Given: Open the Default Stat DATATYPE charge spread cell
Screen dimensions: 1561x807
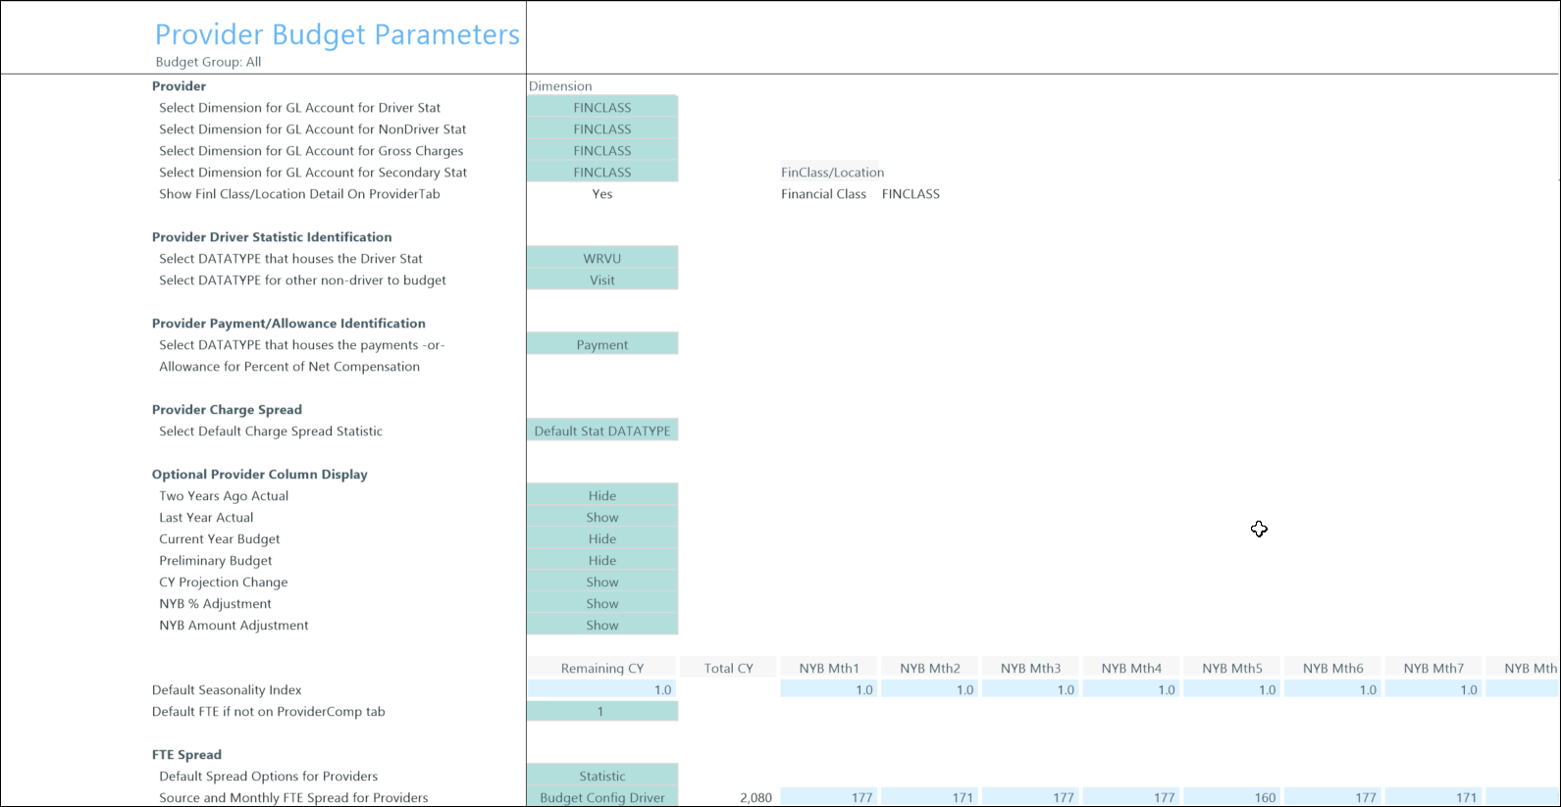Looking at the screenshot, I should (x=601, y=431).
